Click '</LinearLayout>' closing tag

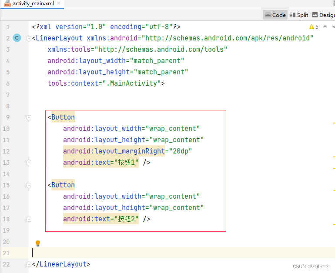pyautogui.click(x=61, y=264)
